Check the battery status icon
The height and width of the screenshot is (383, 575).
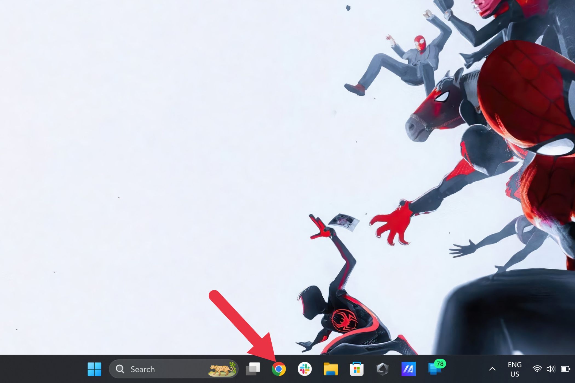565,369
